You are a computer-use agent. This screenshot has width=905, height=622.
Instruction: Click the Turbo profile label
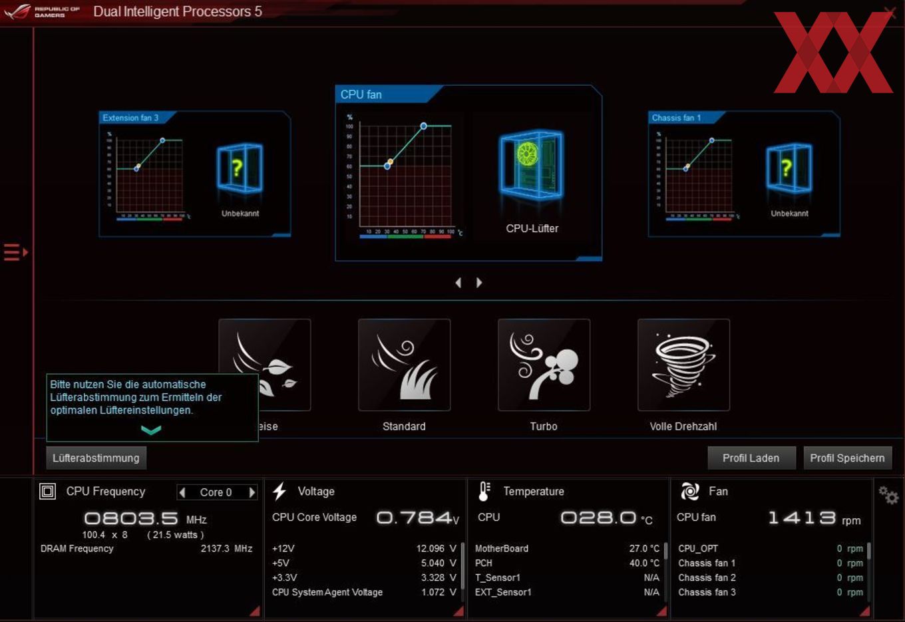[544, 426]
